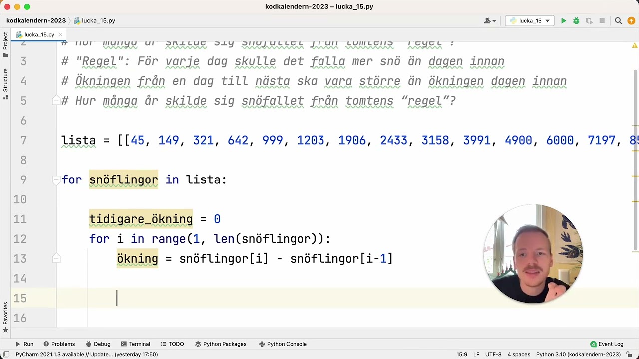Viewport: 639px width, 359px height.
Task: Open the Structure tool window sidebar
Action: coord(5,84)
